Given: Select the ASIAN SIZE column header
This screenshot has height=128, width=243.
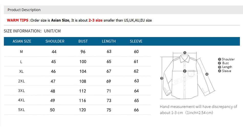Looking at the screenshot, I should [22, 41].
